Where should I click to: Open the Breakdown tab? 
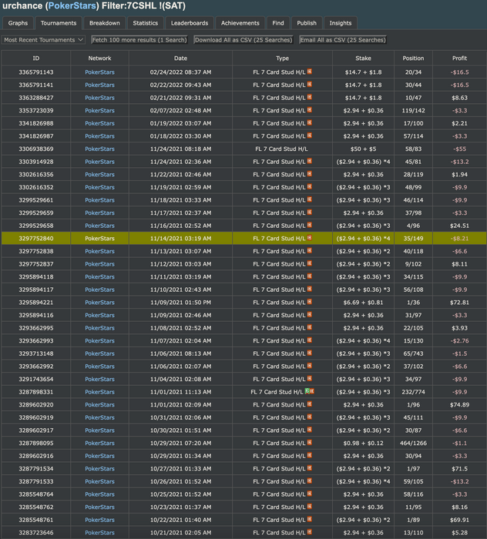[x=105, y=23]
